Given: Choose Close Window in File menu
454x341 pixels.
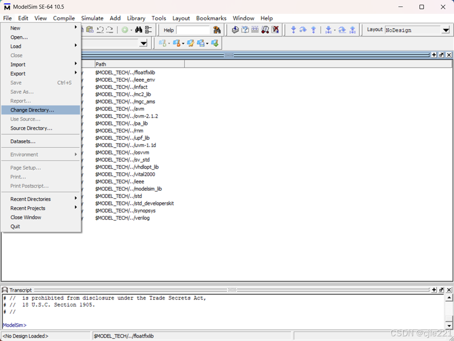Looking at the screenshot, I should tap(40, 217).
